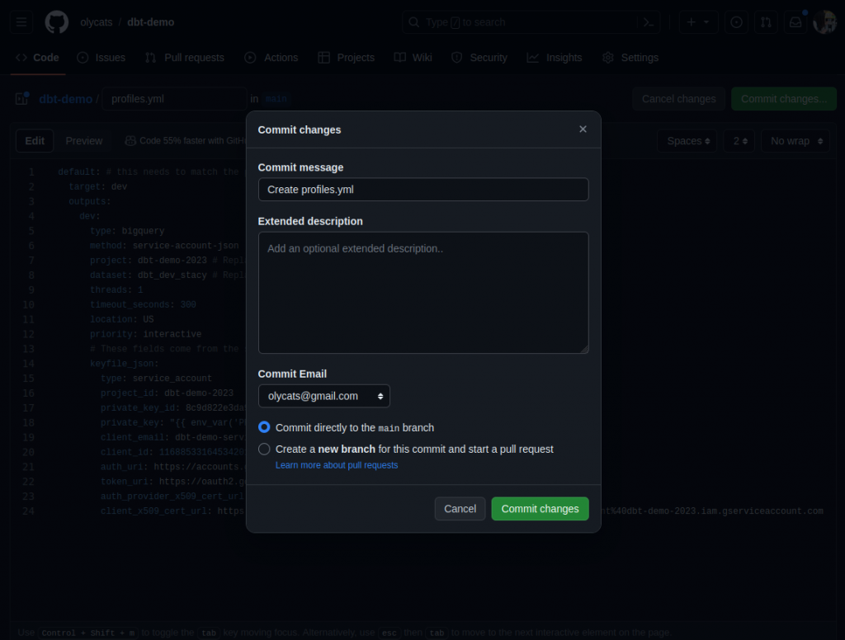Open the Settings tab
The height and width of the screenshot is (640, 845).
pyautogui.click(x=630, y=58)
